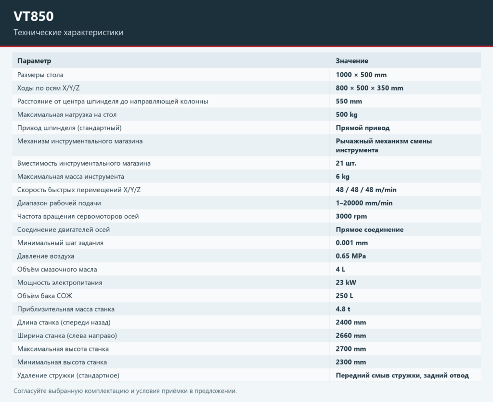Click the magazine capacity value '21 шт.'
The width and height of the screenshot is (493, 402).
pos(346,163)
